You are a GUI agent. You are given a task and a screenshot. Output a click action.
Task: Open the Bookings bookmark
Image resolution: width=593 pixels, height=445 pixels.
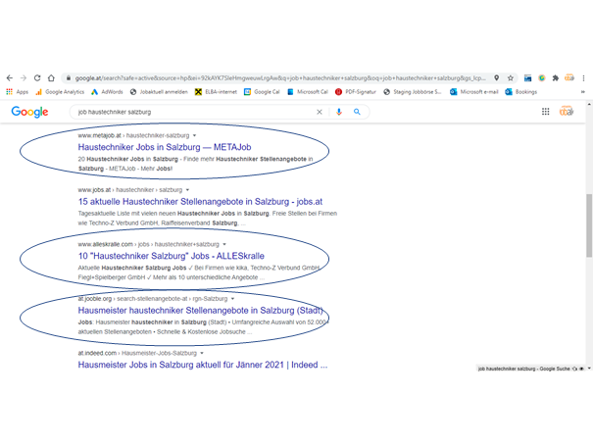521,92
